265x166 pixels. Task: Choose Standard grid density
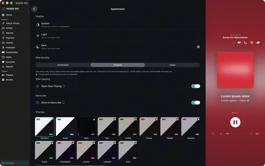(x=117, y=65)
